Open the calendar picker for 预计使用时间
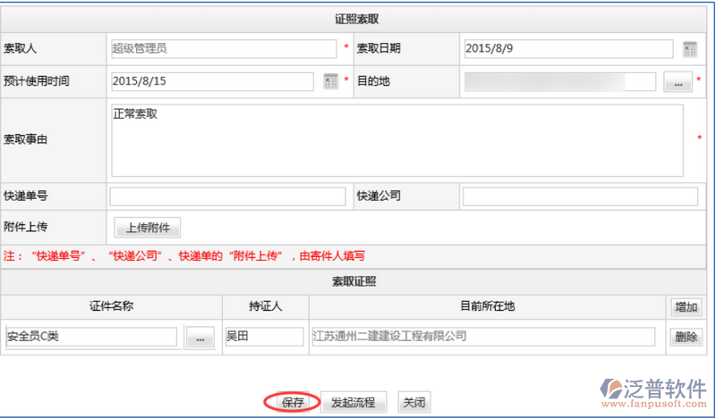The image size is (716, 418). point(330,81)
